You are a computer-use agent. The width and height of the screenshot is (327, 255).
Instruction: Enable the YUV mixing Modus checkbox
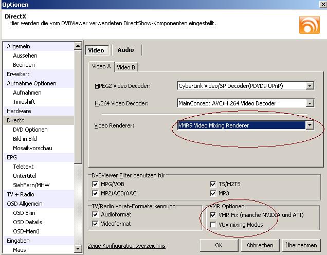tap(213, 225)
